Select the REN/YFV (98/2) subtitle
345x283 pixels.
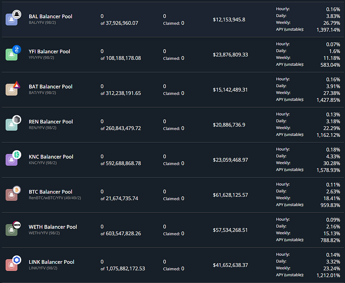pos(43,128)
